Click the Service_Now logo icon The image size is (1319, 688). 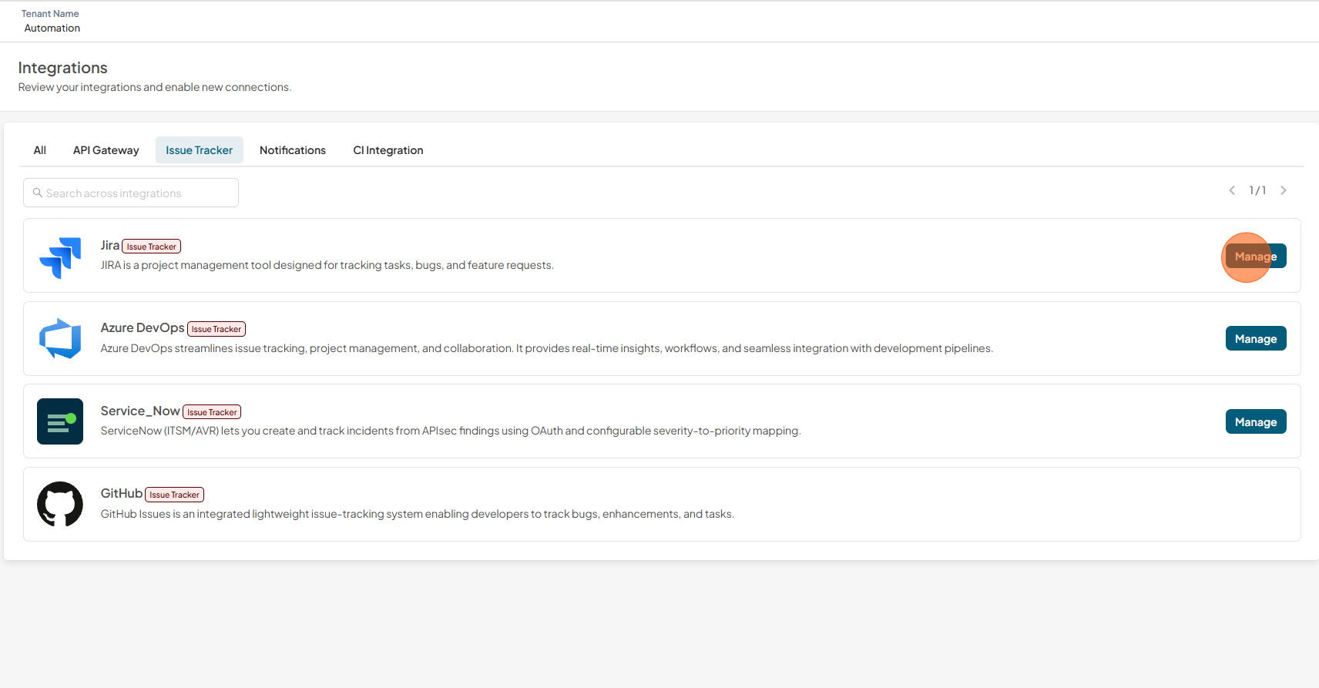pos(60,421)
